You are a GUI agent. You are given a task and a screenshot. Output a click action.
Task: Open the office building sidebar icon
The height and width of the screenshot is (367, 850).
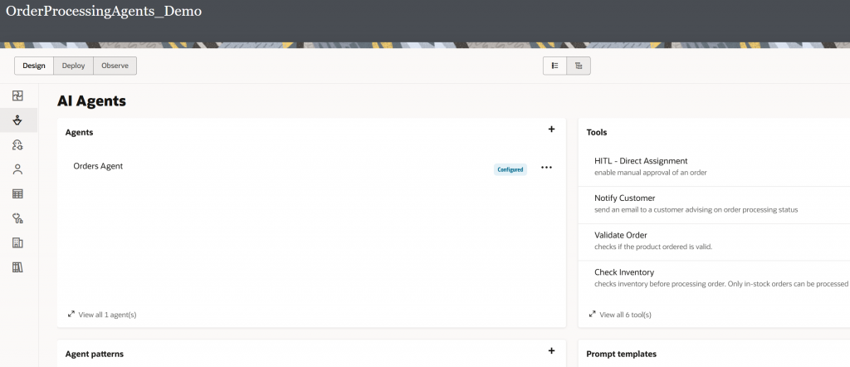(17, 243)
